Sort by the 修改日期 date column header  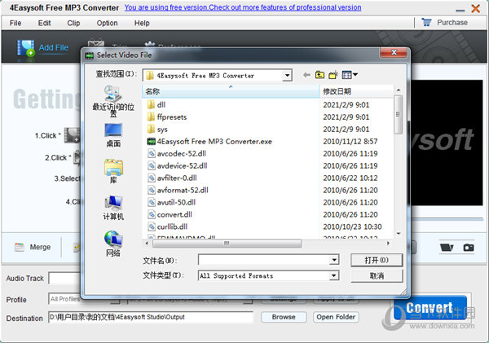coord(356,91)
